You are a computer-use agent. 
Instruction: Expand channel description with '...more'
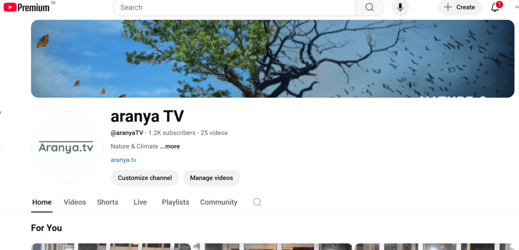tap(170, 146)
